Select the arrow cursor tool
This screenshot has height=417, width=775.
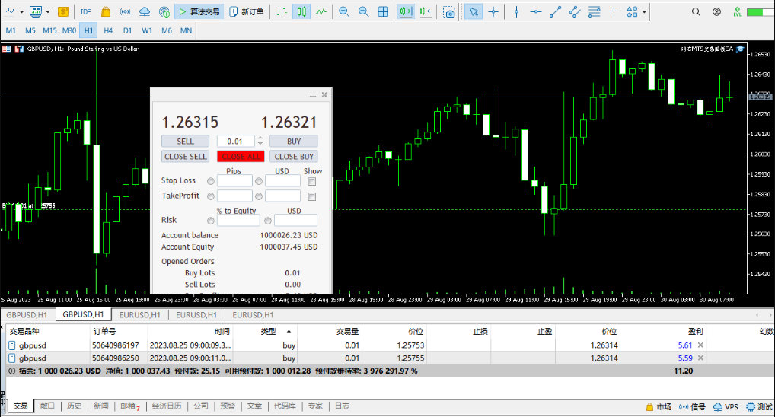474,11
